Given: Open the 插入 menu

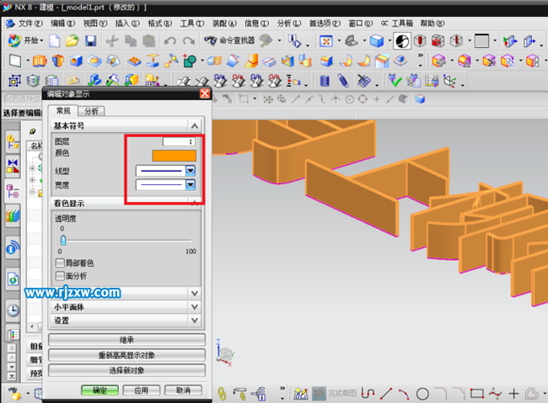Looking at the screenshot, I should pyautogui.click(x=127, y=24).
